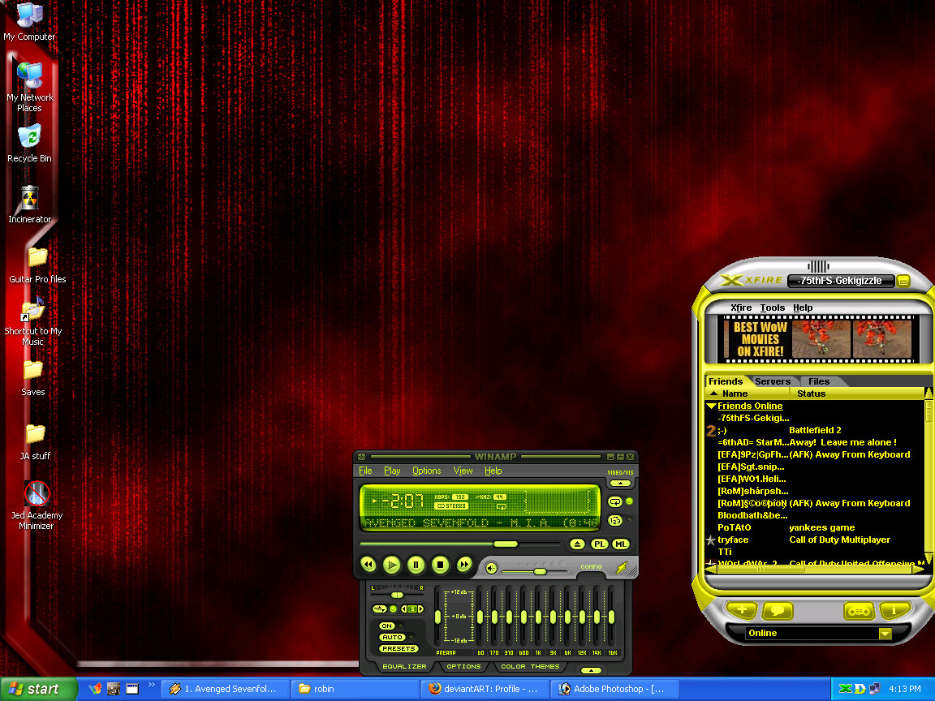Click the WoW movies banner ad
Screen dimensions: 935x701
818,339
